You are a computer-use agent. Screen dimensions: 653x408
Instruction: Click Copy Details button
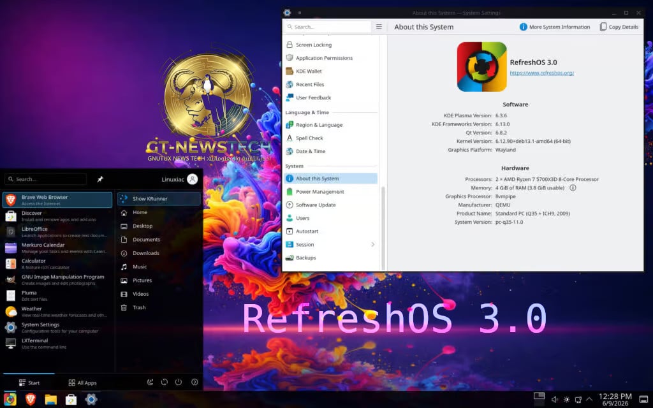pos(619,27)
